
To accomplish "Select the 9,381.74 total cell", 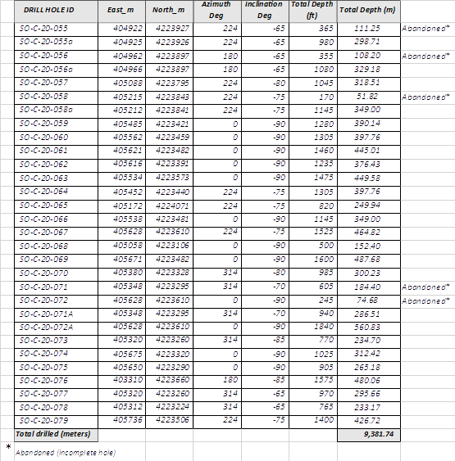I will (x=369, y=435).
